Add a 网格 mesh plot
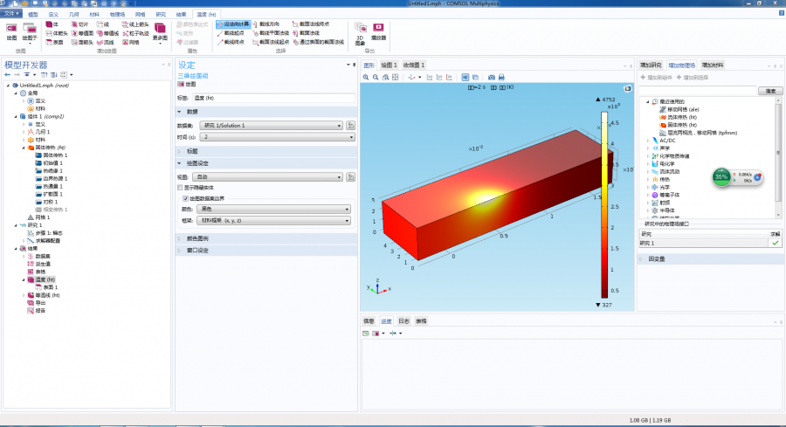The height and width of the screenshot is (427, 786). (131, 42)
